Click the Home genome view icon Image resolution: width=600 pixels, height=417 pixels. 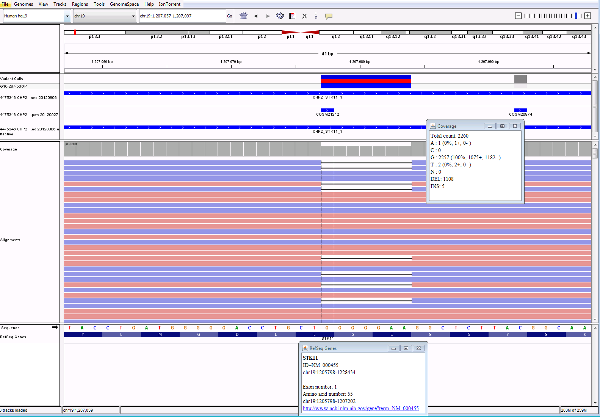tap(244, 16)
